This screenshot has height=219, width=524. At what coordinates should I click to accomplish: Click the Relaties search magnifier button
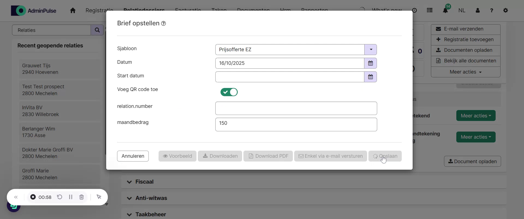pos(97,30)
